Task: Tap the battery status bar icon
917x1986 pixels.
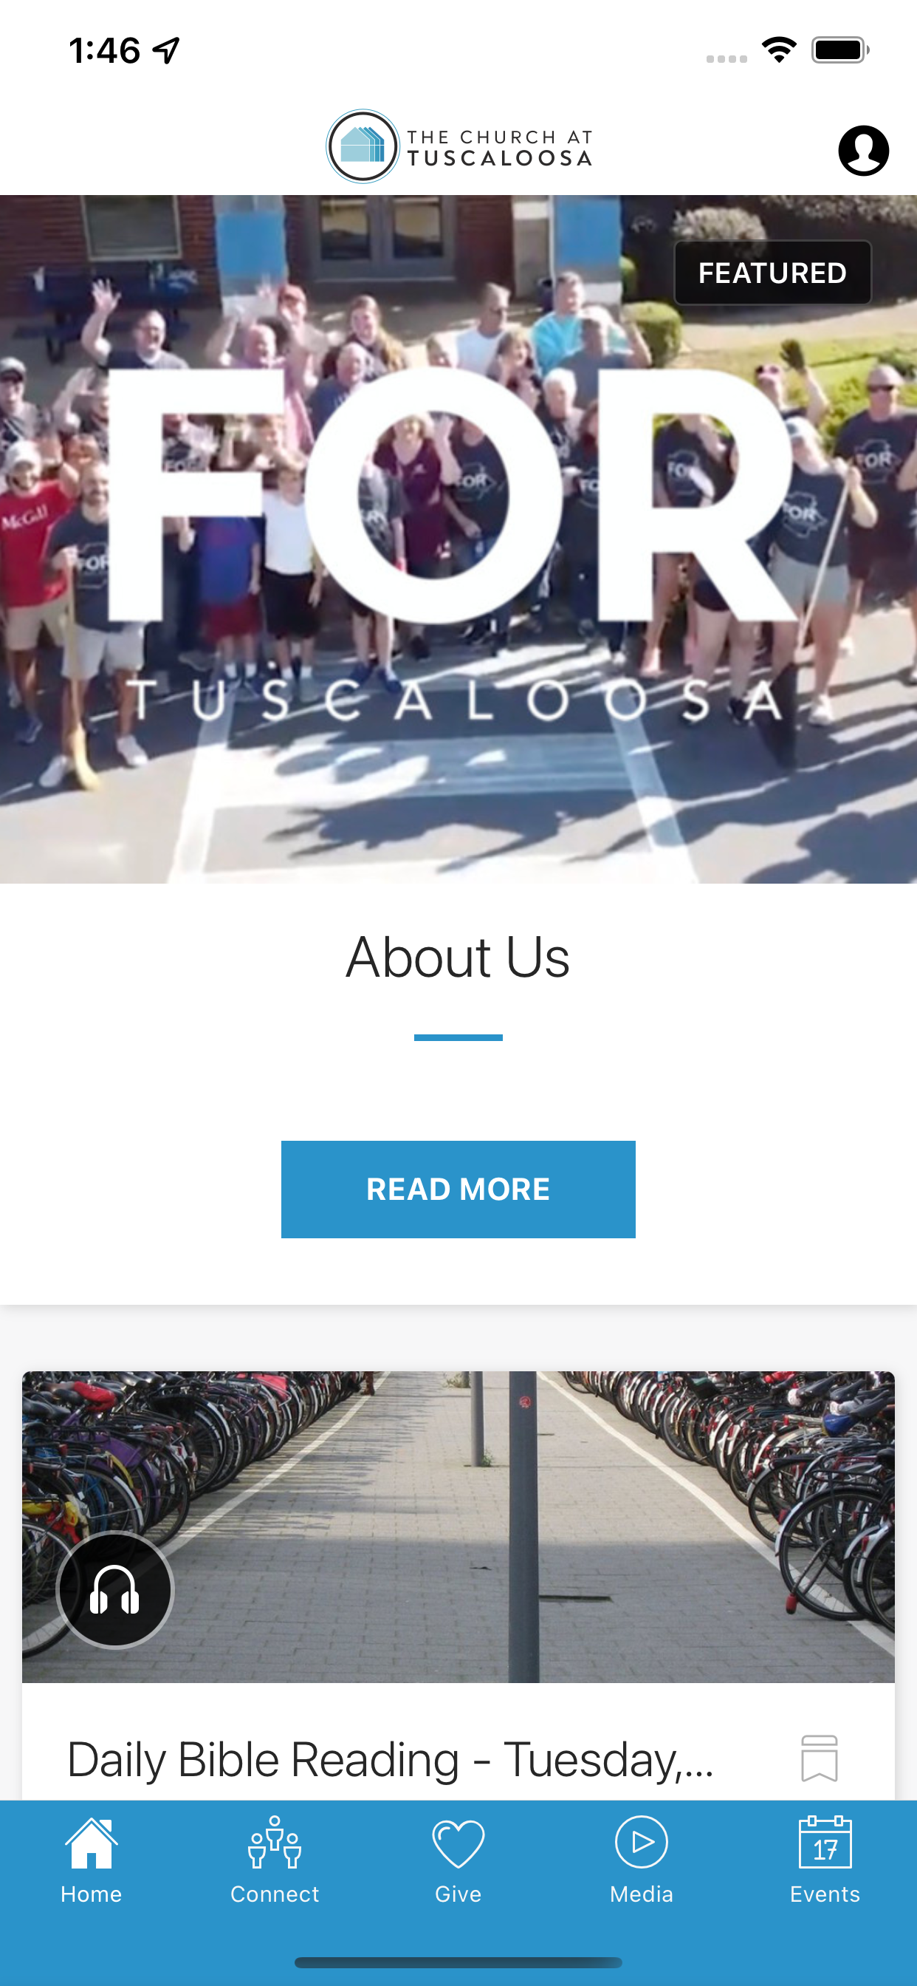Action: (840, 50)
